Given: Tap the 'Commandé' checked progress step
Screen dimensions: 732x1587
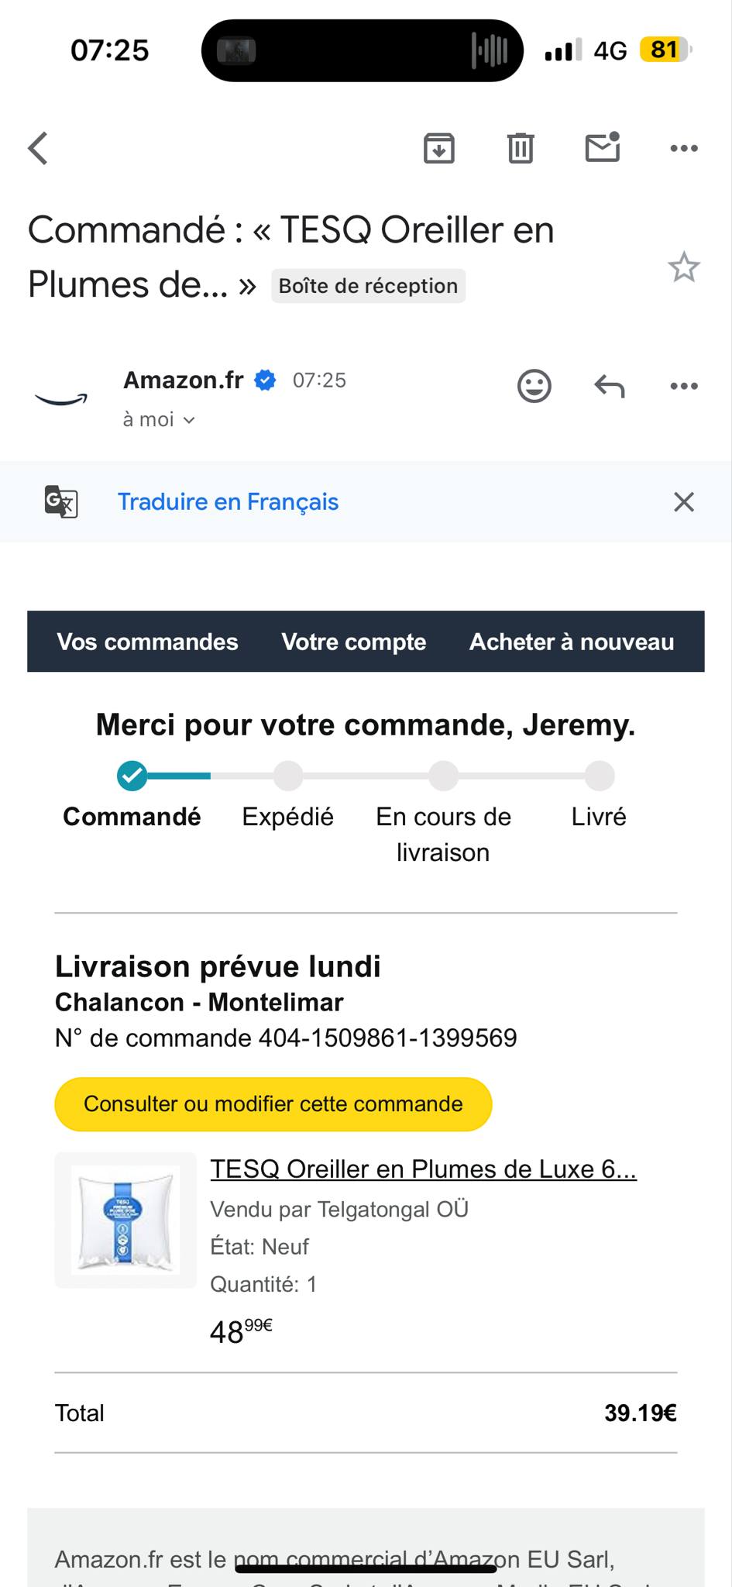Looking at the screenshot, I should [x=132, y=776].
